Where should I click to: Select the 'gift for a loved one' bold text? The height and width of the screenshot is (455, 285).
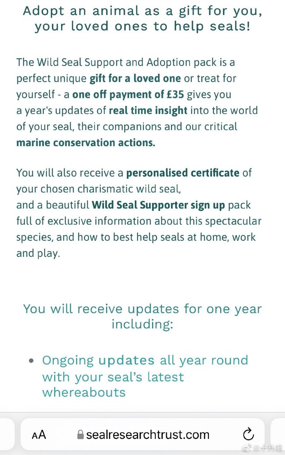135,78
